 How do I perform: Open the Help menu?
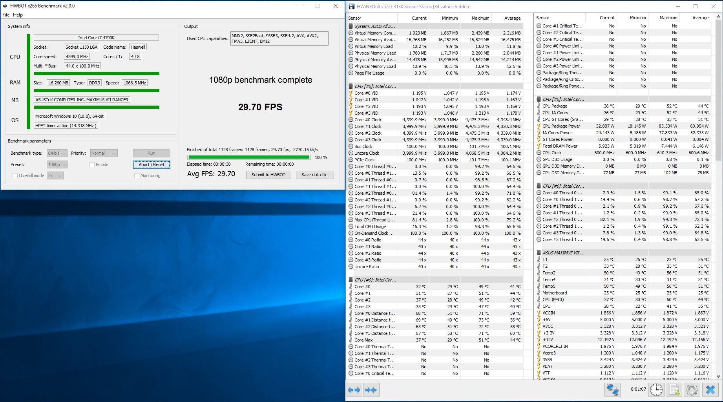18,15
